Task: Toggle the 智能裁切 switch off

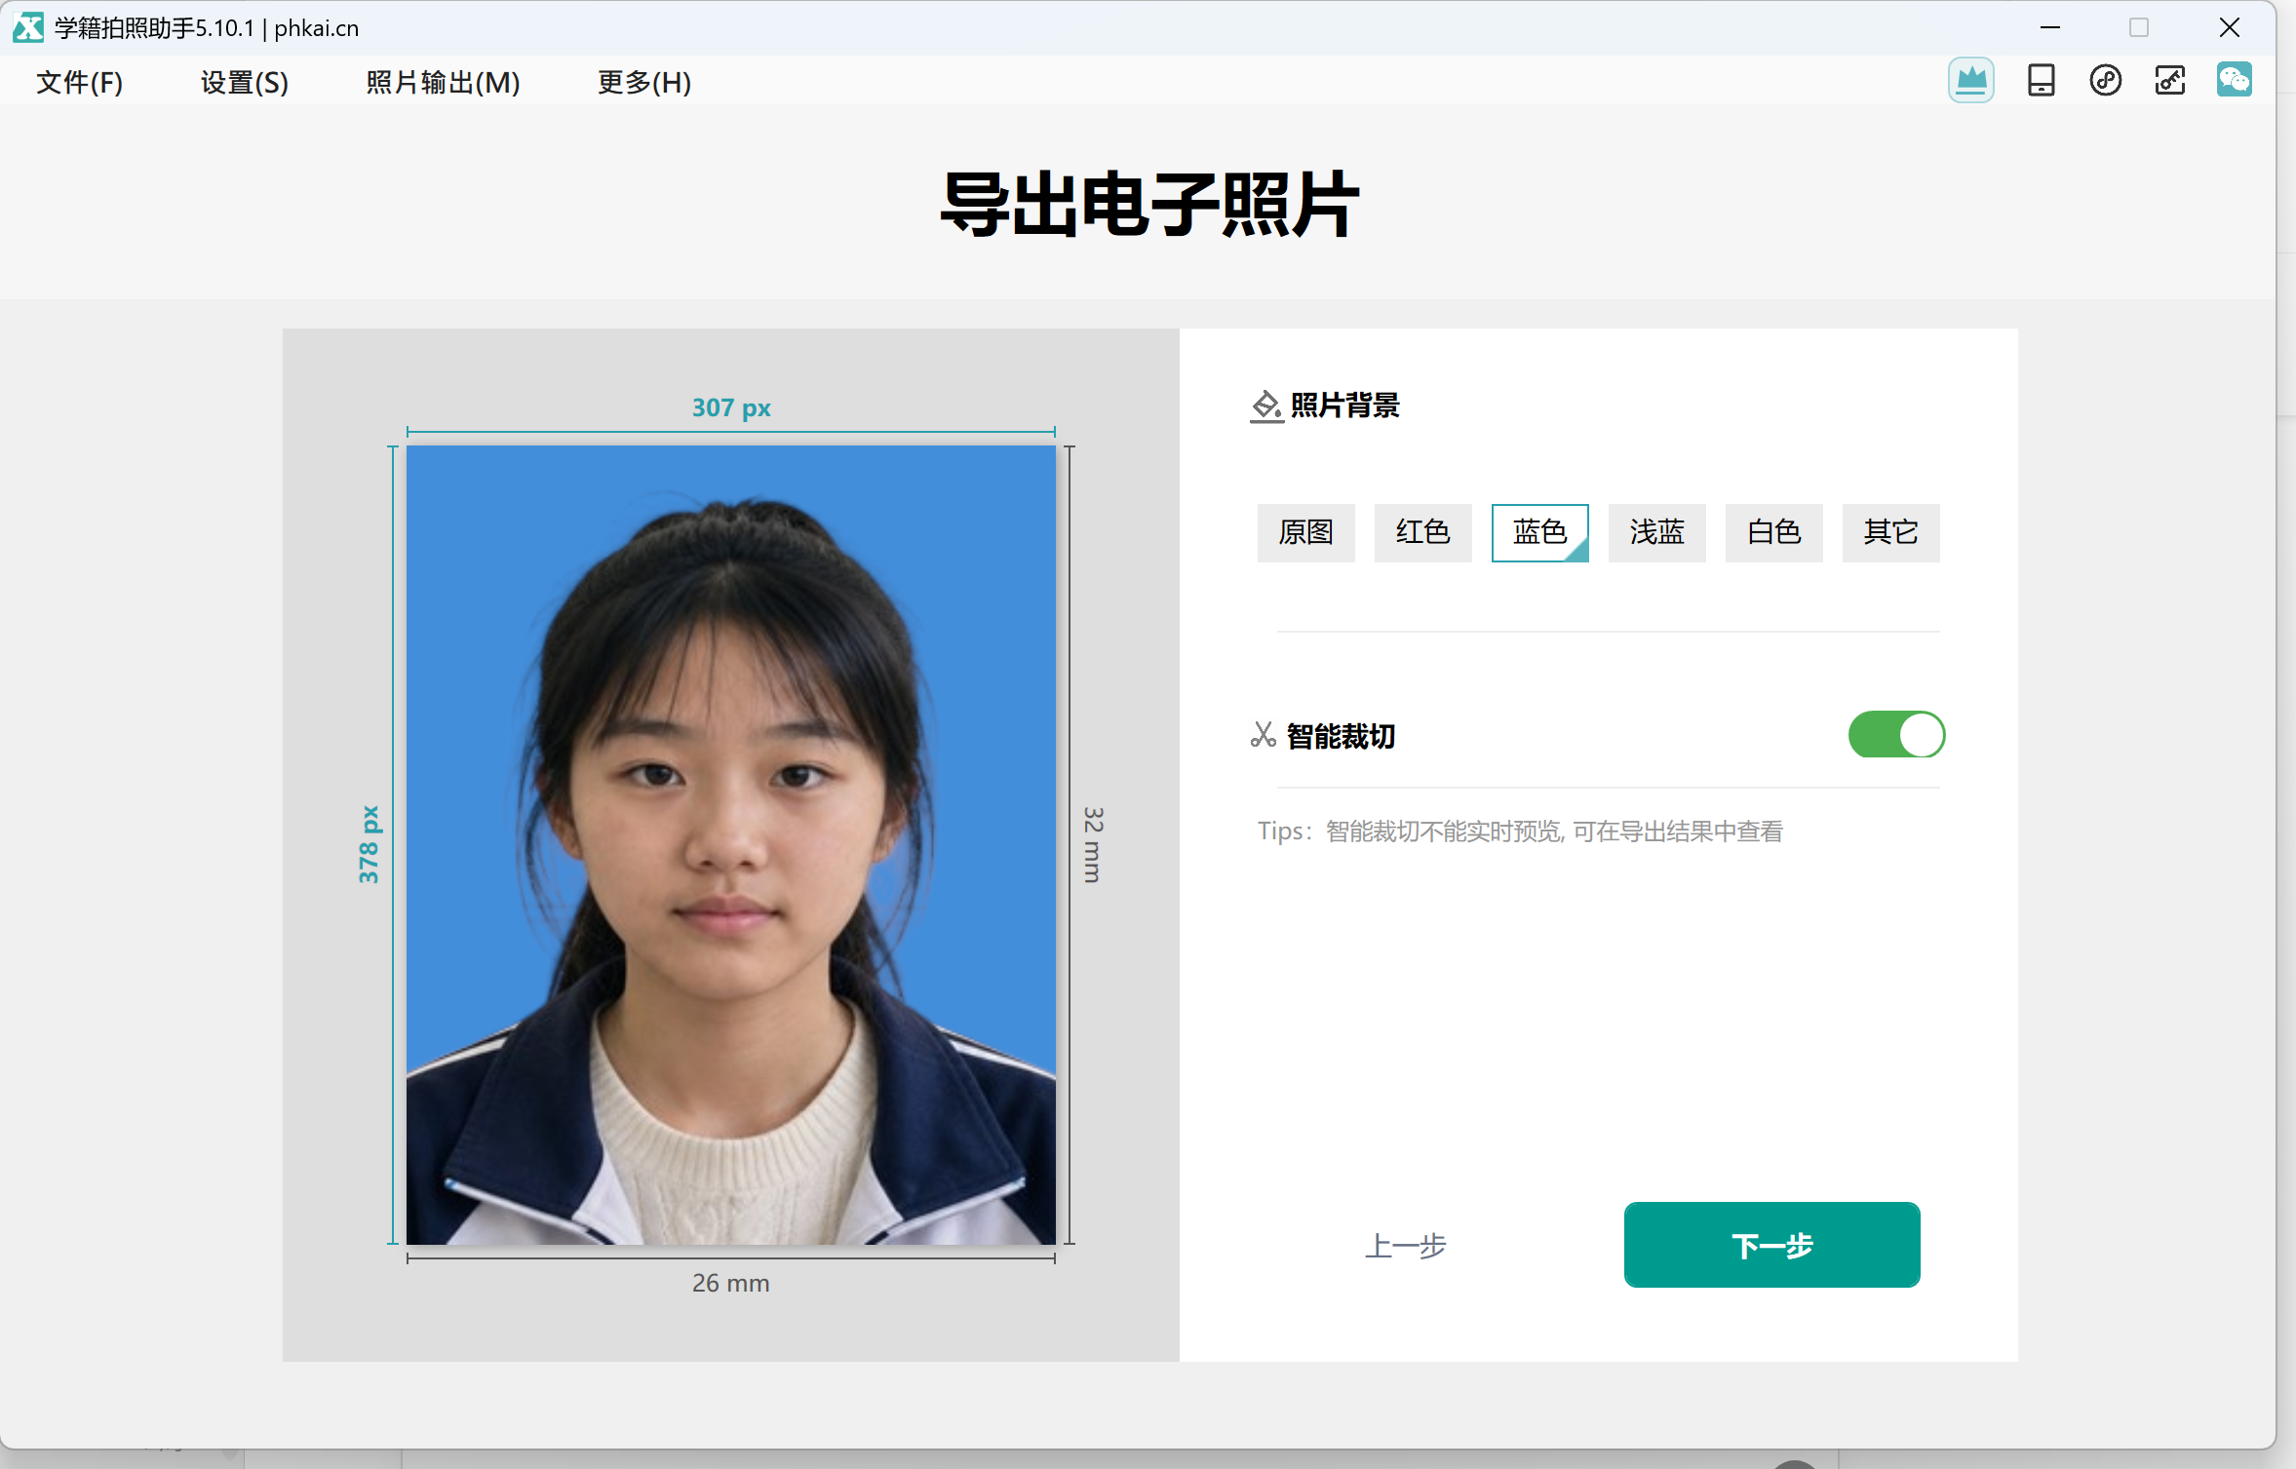Action: click(1896, 735)
